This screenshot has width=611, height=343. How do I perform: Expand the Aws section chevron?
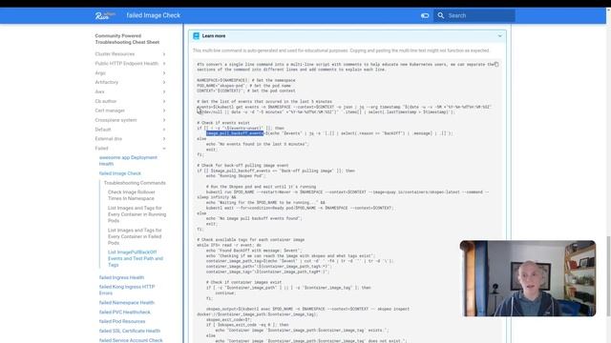click(x=164, y=91)
